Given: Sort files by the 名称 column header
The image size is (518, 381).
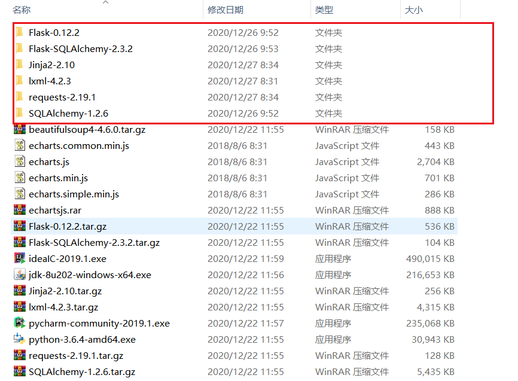Looking at the screenshot, I should 22,10.
